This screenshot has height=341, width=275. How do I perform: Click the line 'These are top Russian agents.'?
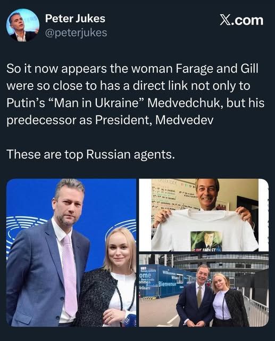90,154
